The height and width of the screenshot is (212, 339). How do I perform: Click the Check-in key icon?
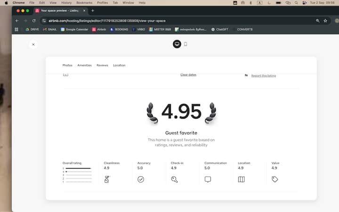174,179
